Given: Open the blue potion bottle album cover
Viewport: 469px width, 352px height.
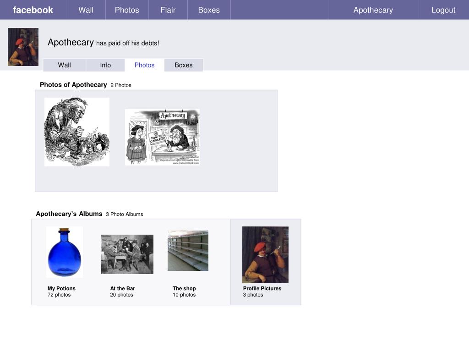Looking at the screenshot, I should (65, 252).
